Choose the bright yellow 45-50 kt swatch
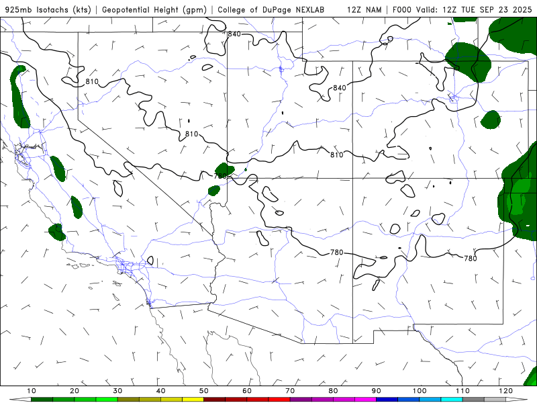 tap(193, 400)
